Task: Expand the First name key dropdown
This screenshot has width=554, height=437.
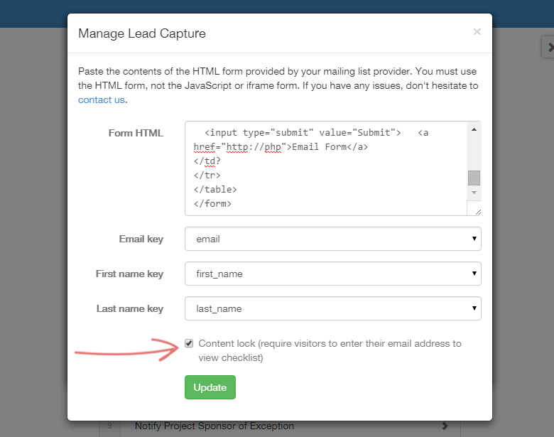Action: [x=332, y=274]
